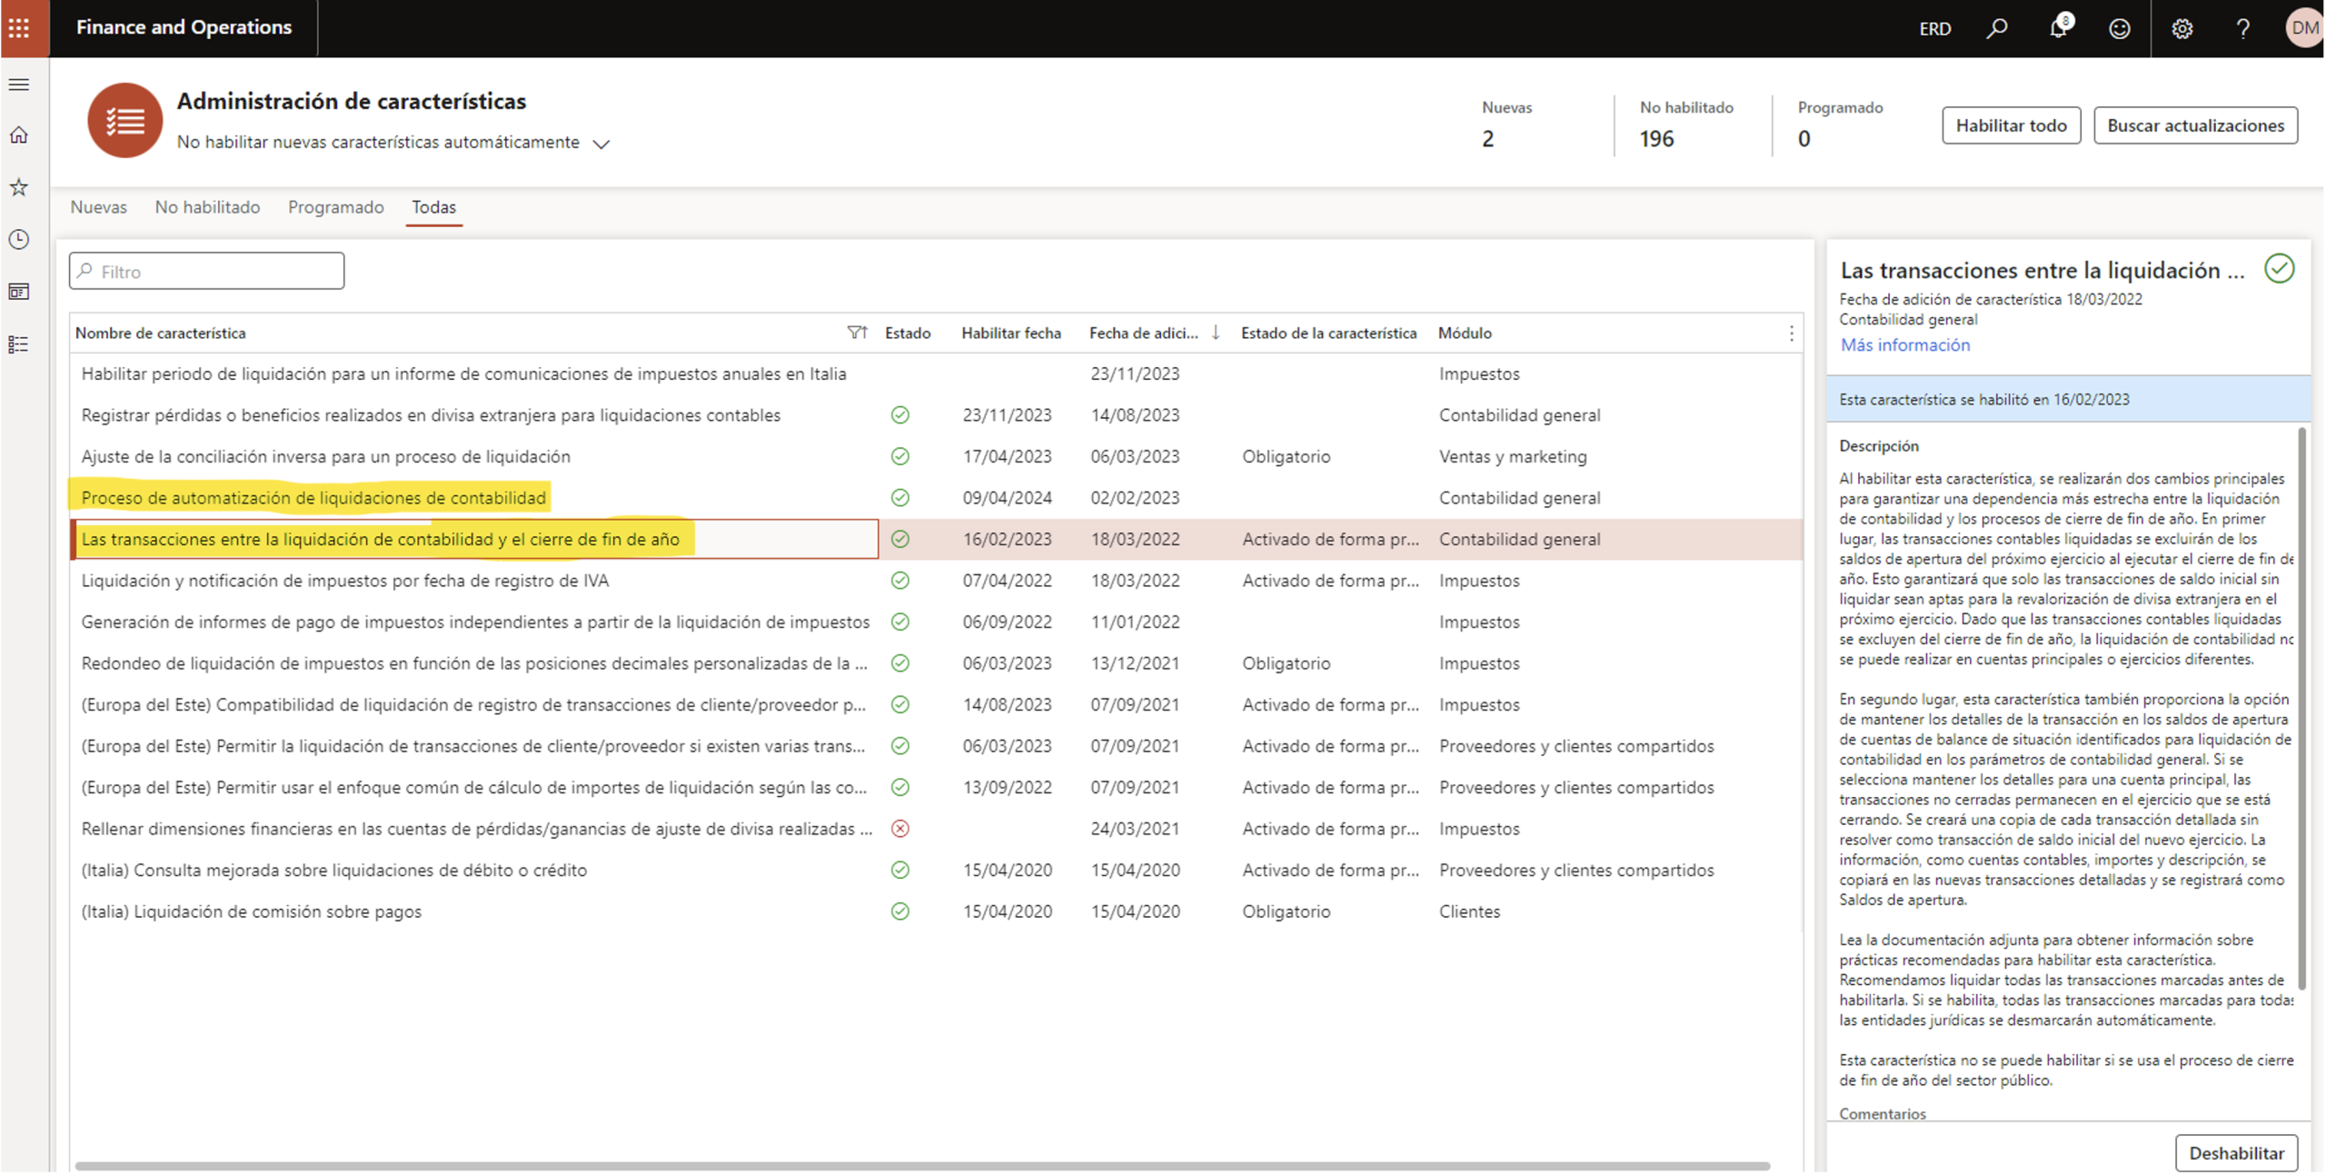Viewport: 2326px width, 1175px height.
Task: Click status check for Liquidación y notificación de impuestos row
Action: (900, 581)
